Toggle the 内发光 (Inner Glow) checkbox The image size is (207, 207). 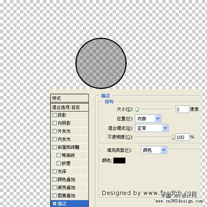pyautogui.click(x=55, y=139)
